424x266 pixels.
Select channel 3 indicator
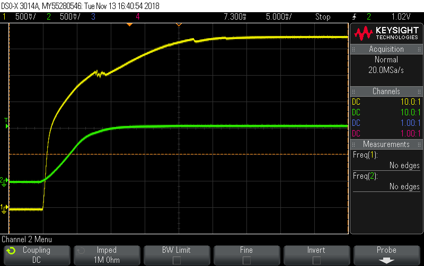pos(93,17)
